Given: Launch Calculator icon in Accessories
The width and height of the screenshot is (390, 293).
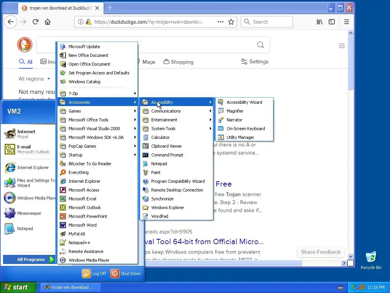Looking at the screenshot, I should 145,137.
